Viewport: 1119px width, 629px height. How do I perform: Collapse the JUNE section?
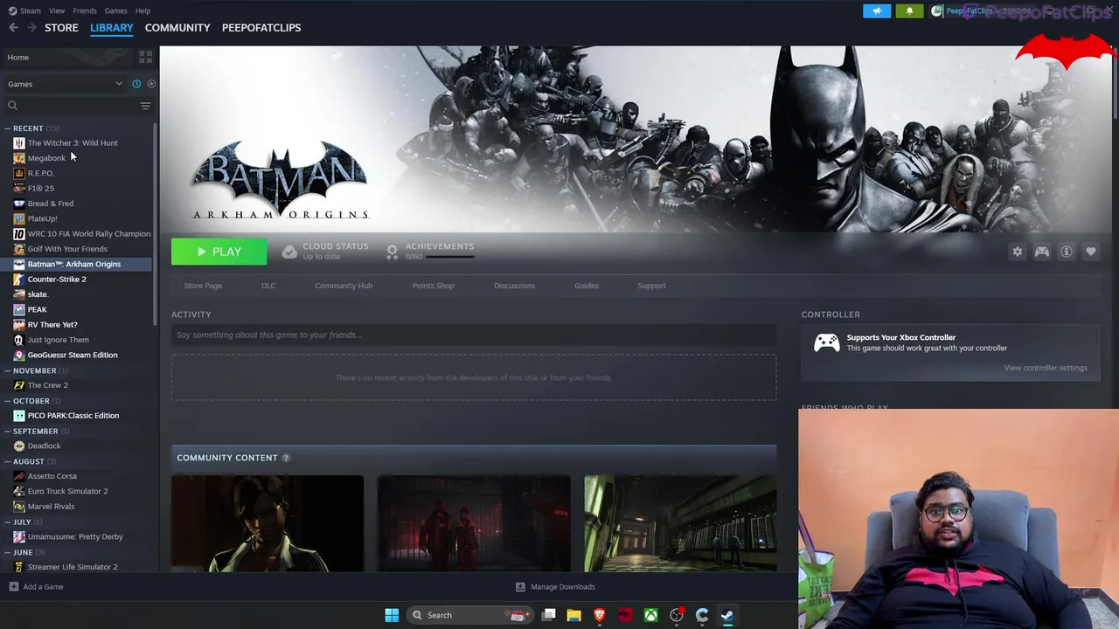pyautogui.click(x=8, y=552)
